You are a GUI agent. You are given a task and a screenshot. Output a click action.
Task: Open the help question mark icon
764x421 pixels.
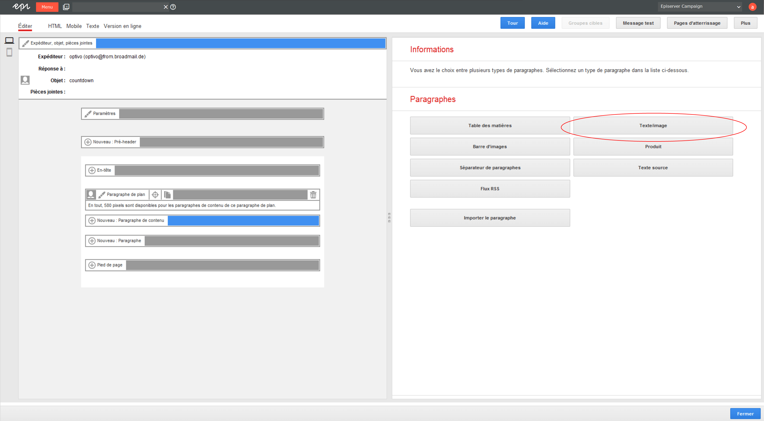pyautogui.click(x=173, y=7)
